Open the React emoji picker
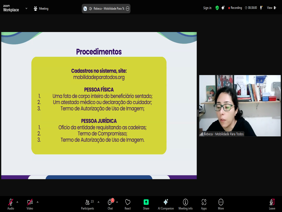The height and width of the screenshot is (212, 282). tap(128, 204)
